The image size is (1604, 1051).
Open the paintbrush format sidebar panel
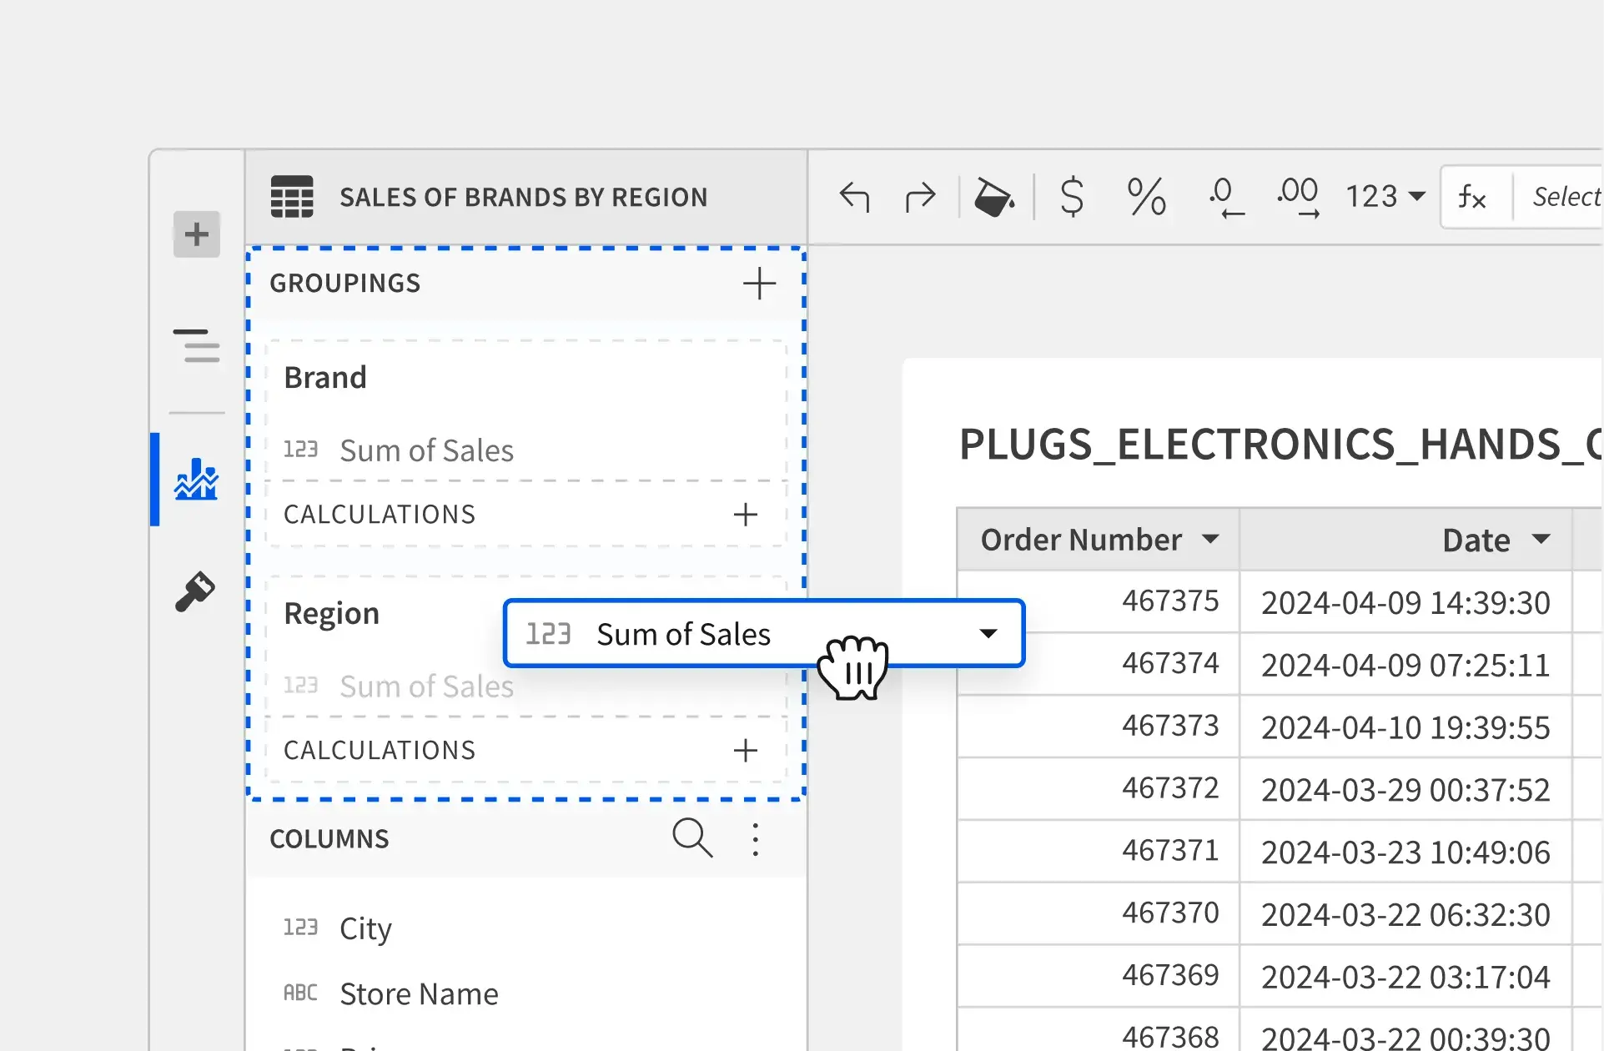195,592
